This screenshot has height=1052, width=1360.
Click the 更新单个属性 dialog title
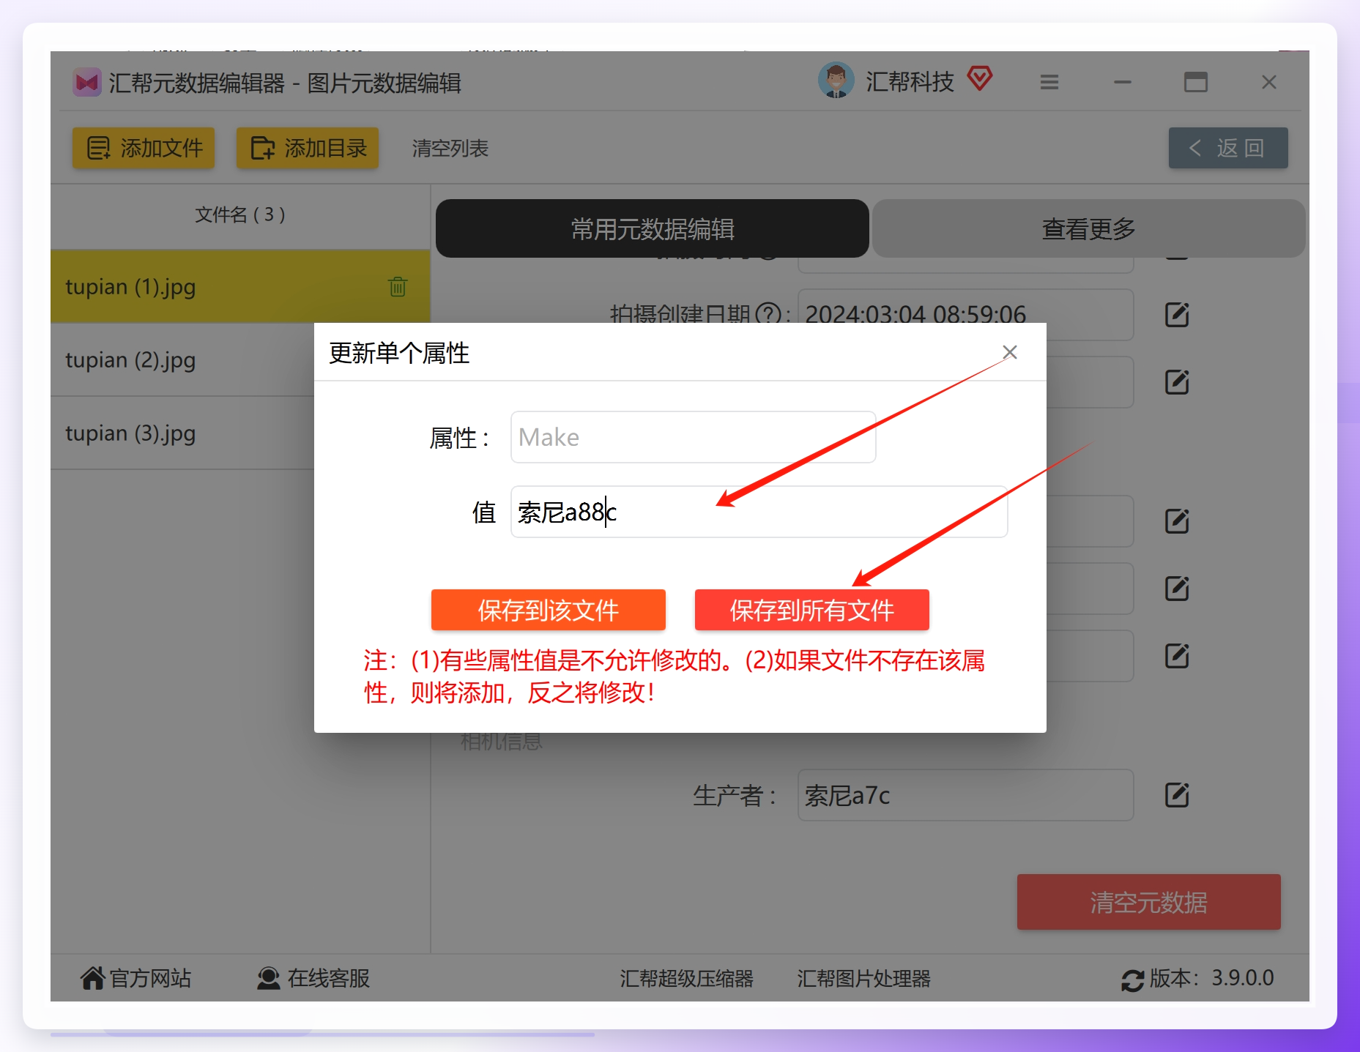coord(399,353)
